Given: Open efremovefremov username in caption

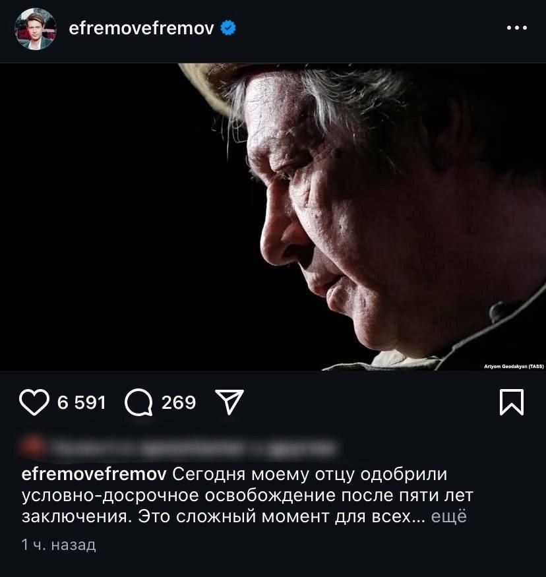Looking at the screenshot, I should coord(94,474).
